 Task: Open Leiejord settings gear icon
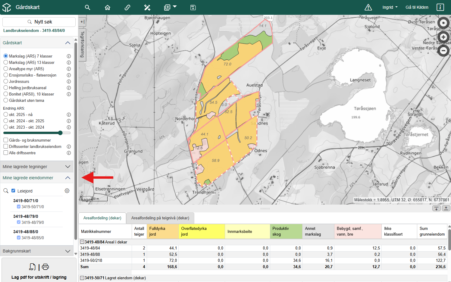tap(67, 191)
